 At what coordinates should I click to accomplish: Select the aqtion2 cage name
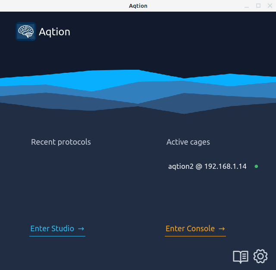[x=181, y=167]
